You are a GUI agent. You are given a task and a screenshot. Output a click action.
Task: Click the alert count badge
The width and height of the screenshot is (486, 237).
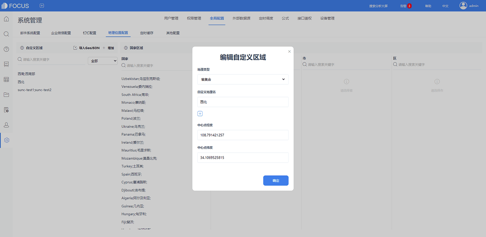point(409,6)
